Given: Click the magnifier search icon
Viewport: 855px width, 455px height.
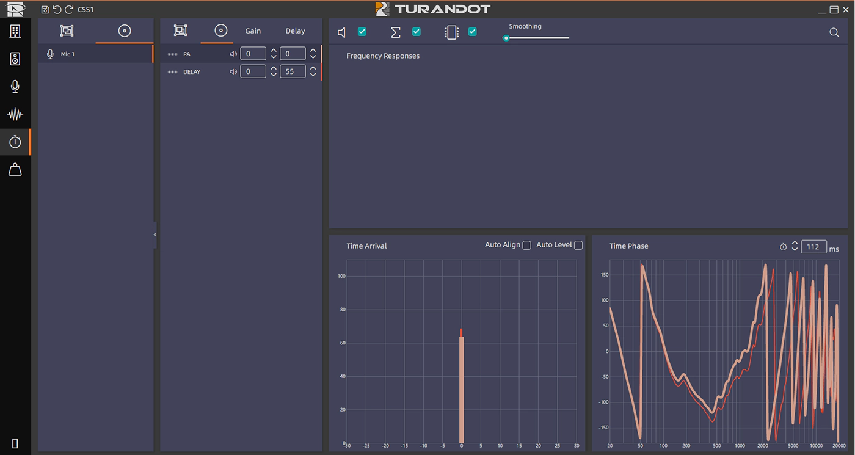Looking at the screenshot, I should tap(834, 33).
